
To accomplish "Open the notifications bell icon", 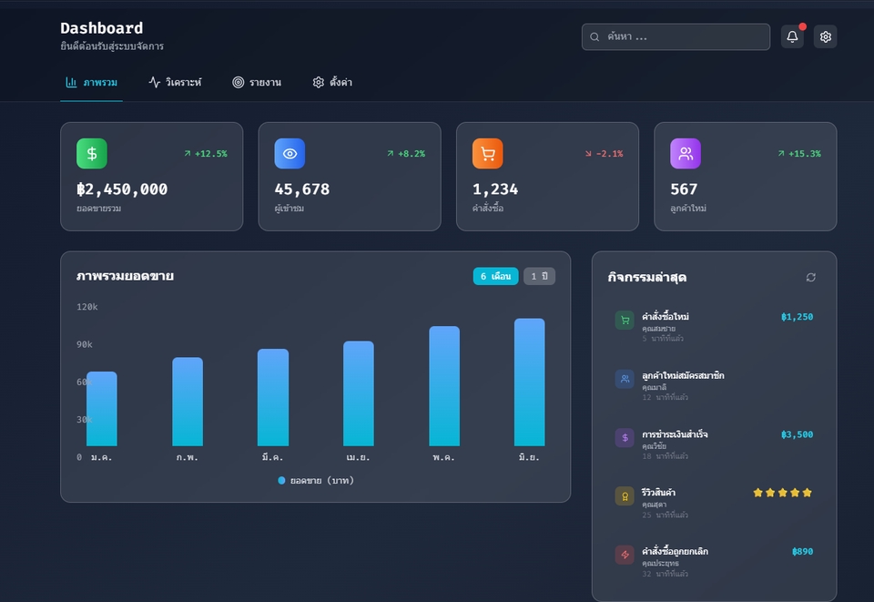I will click(792, 37).
